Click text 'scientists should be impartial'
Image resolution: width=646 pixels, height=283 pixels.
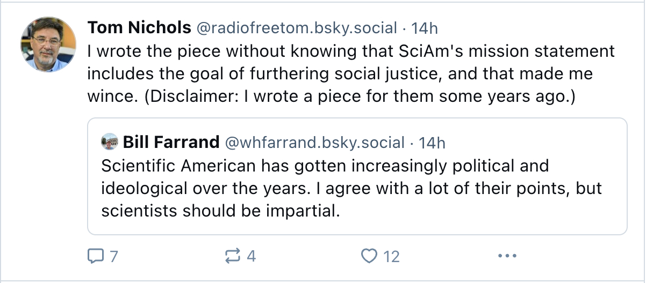tap(220, 211)
